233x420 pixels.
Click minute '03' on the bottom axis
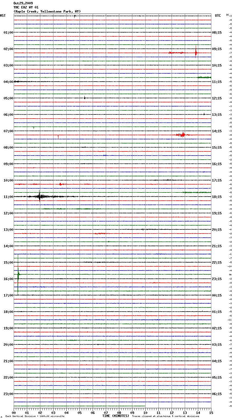(53, 412)
